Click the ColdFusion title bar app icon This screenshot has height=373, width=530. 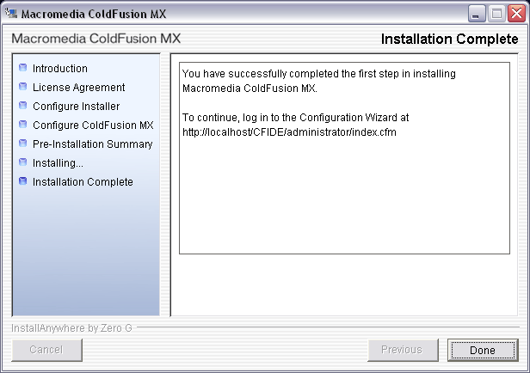pos(11,14)
